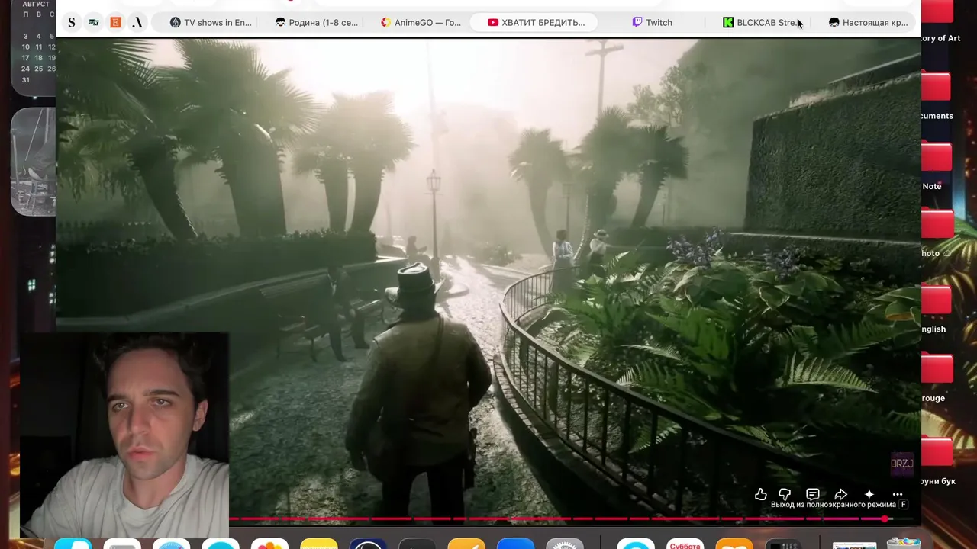Switch to the Настоящая кр... tab
Image resolution: width=977 pixels, height=549 pixels.
pos(869,22)
